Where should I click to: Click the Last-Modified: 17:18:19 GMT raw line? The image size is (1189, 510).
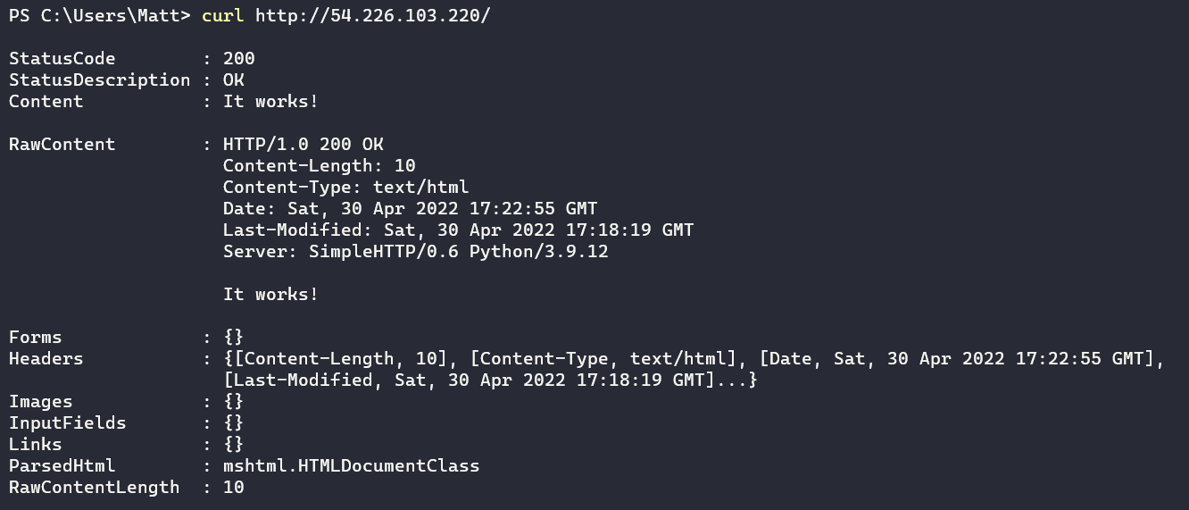pos(458,230)
